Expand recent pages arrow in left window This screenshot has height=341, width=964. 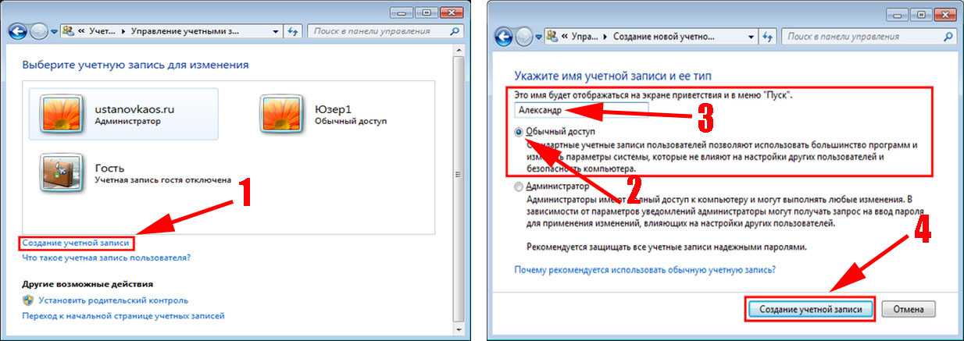55,31
